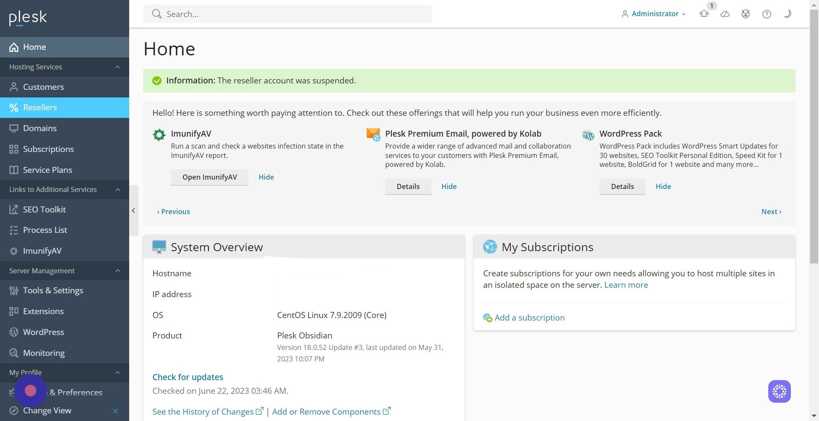This screenshot has height=421, width=819.
Task: Click the purple floating assistant button
Action: (779, 391)
